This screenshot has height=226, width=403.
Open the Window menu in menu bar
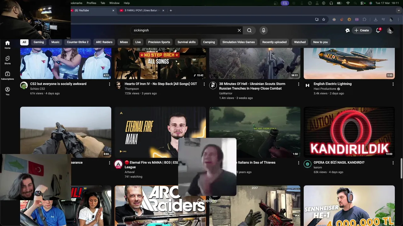(114, 3)
